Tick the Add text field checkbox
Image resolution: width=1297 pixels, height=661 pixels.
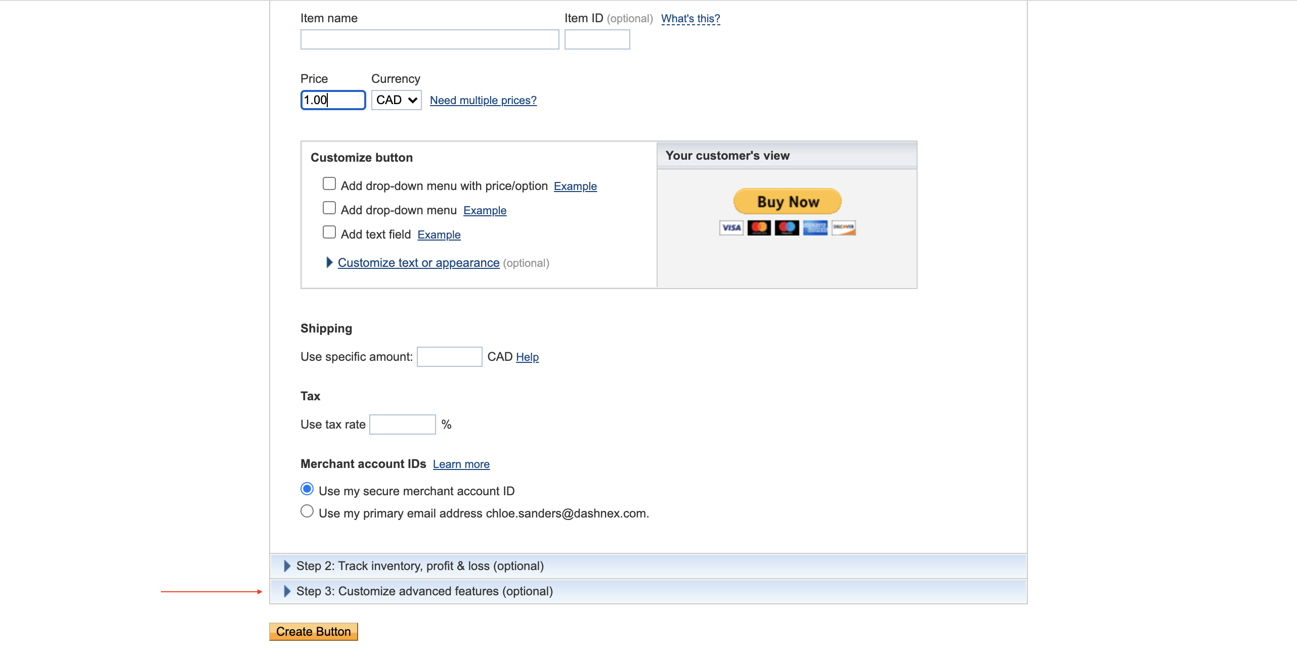(329, 232)
